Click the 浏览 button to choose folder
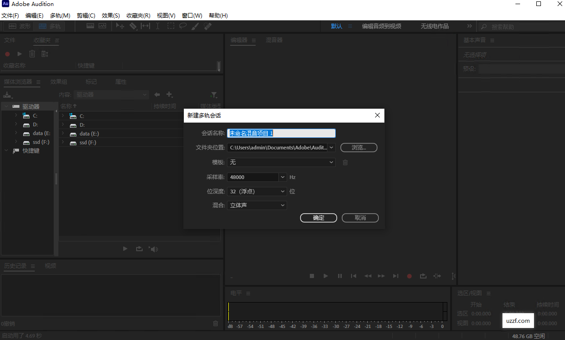The width and height of the screenshot is (565, 340). [x=360, y=147]
